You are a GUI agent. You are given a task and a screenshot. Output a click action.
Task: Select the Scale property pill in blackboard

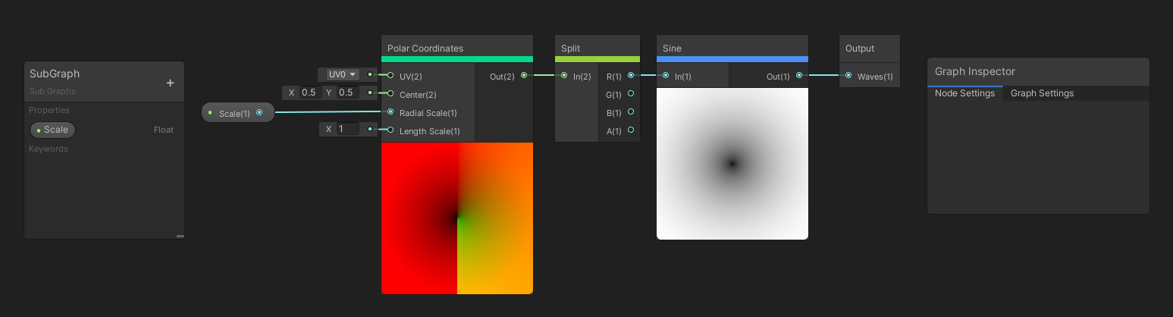tap(52, 130)
